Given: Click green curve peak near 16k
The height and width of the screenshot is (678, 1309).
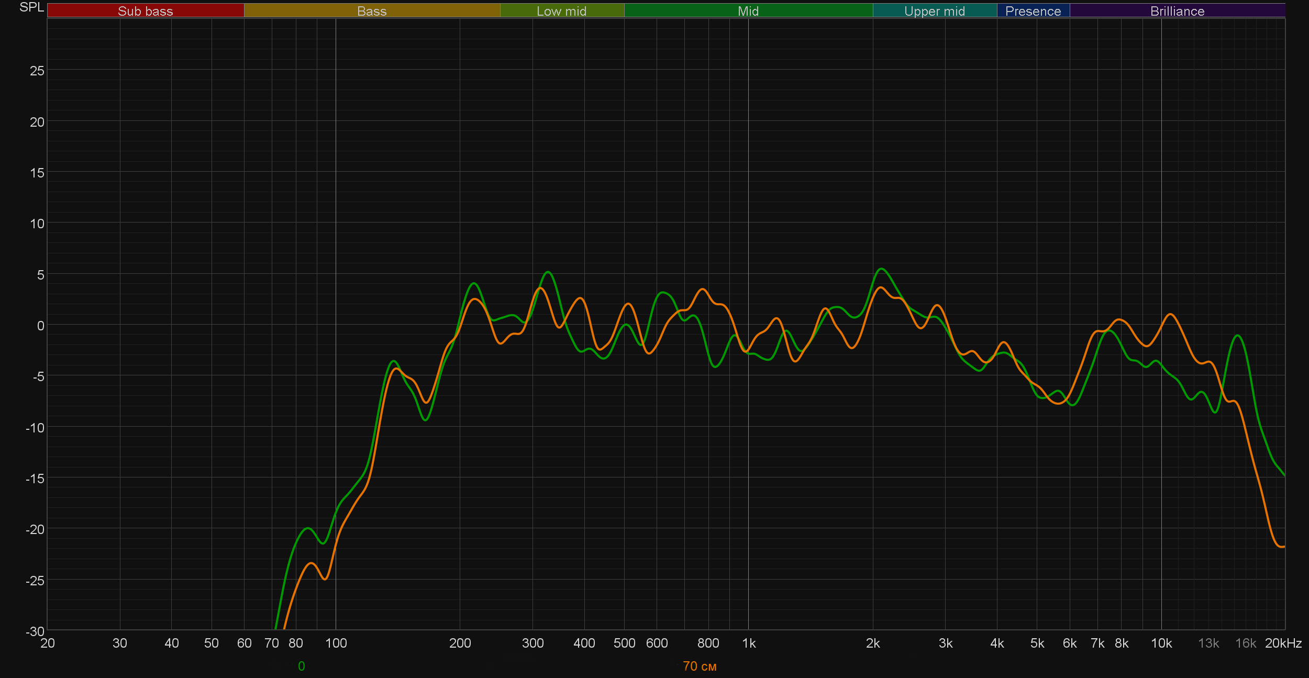Looking at the screenshot, I should (x=1238, y=336).
